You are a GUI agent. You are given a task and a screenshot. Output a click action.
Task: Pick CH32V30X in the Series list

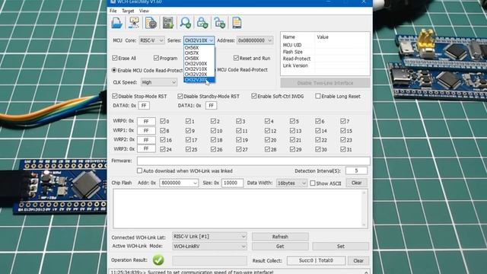coord(199,79)
